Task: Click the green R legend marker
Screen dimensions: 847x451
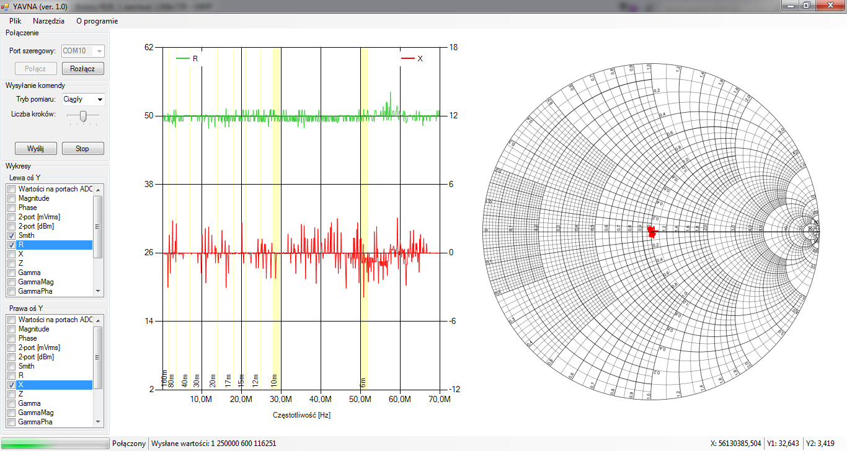Action: (x=183, y=59)
